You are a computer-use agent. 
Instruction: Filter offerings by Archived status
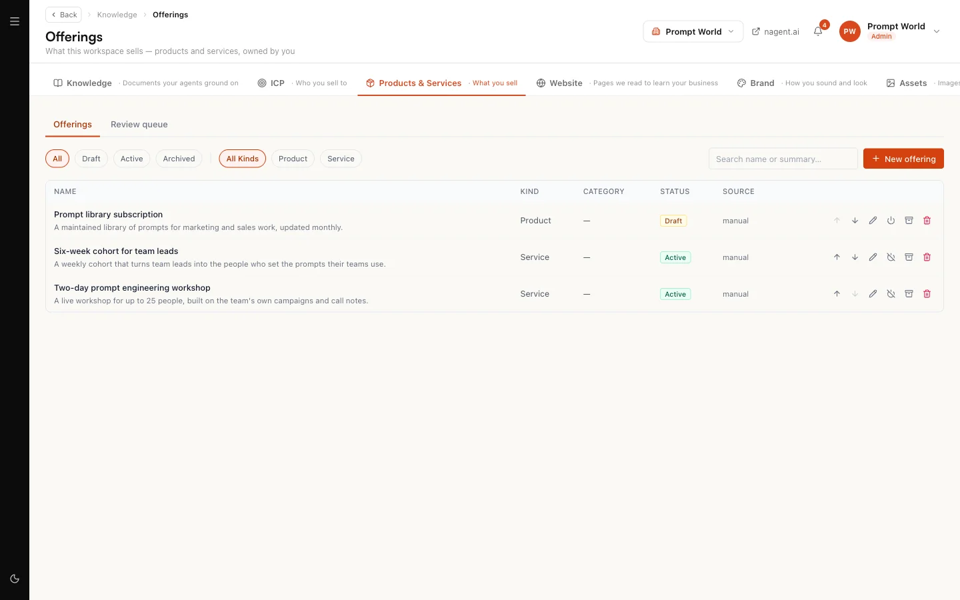(x=179, y=159)
